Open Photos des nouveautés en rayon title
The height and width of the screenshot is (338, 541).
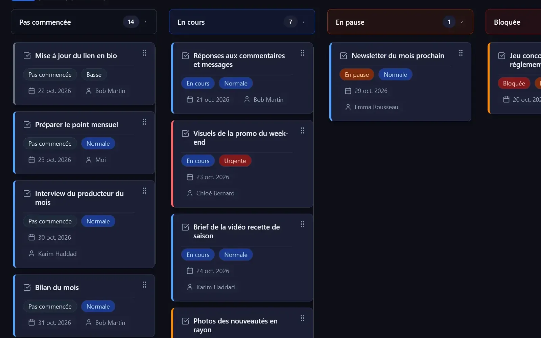[x=235, y=325]
